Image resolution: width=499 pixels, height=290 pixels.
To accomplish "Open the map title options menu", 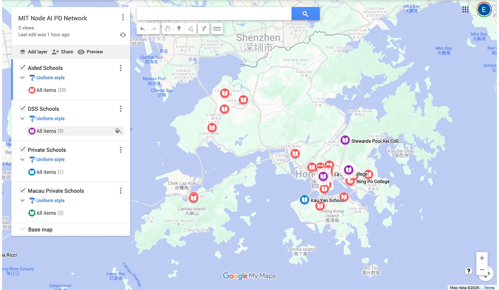I will pyautogui.click(x=123, y=17).
